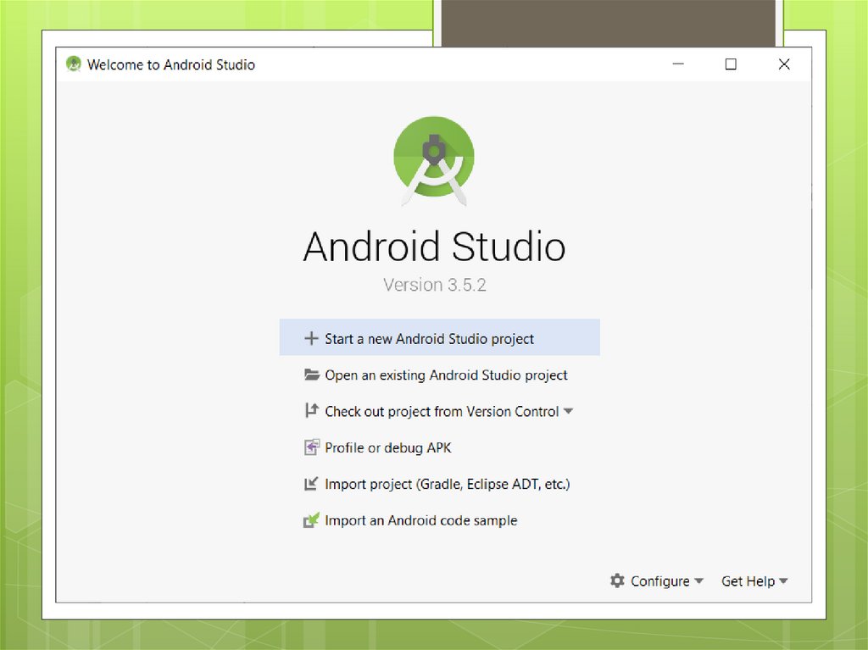Screen dimensions: 868x650
Task: Select Import project Gradle Eclipse ADT
Action: (447, 483)
